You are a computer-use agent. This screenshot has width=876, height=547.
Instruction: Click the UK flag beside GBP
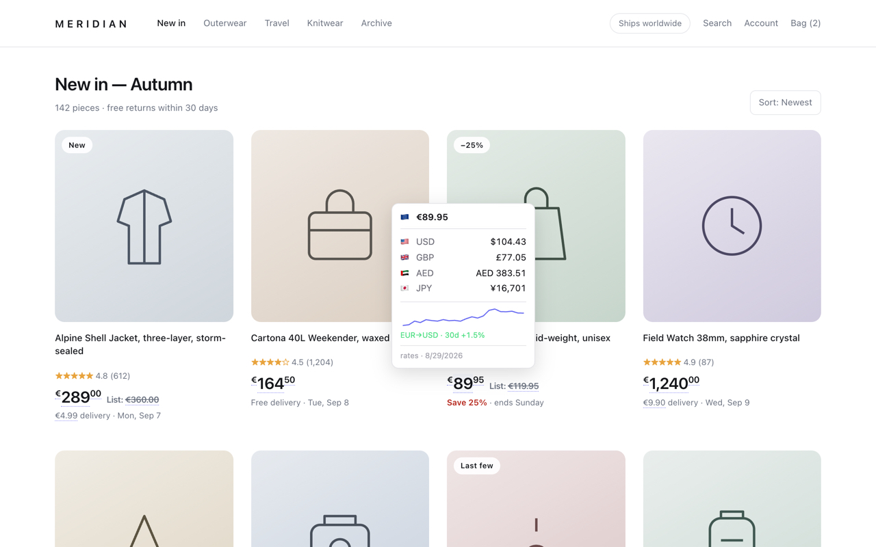click(x=404, y=258)
